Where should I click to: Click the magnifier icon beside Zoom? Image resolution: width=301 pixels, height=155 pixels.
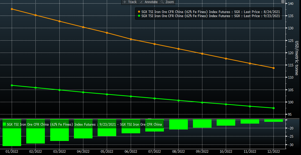click(162, 2)
